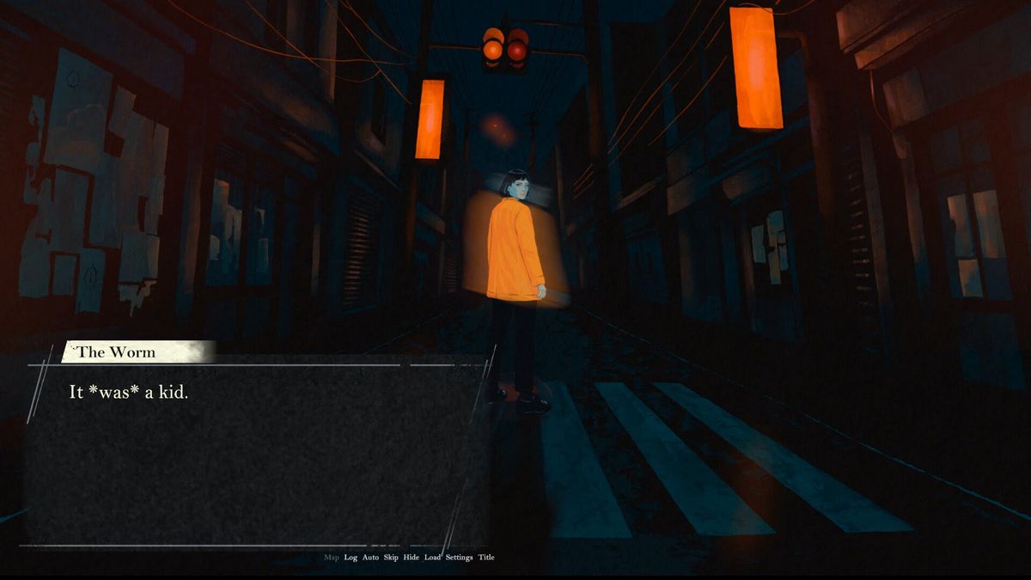Image resolution: width=1031 pixels, height=580 pixels.
Task: Open the Map from the quick menu
Action: click(x=332, y=558)
